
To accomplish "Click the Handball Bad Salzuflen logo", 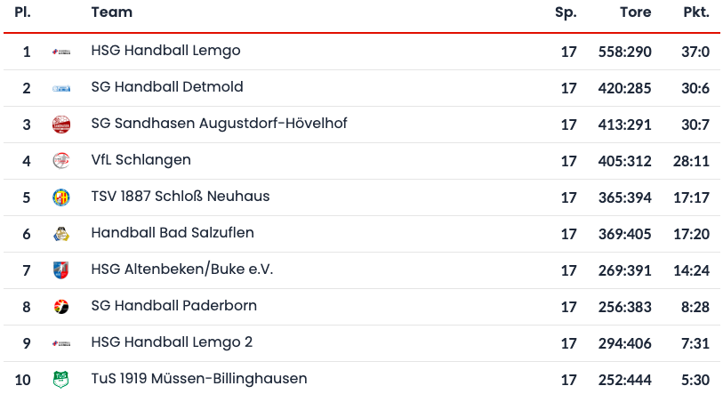I will pos(61,234).
